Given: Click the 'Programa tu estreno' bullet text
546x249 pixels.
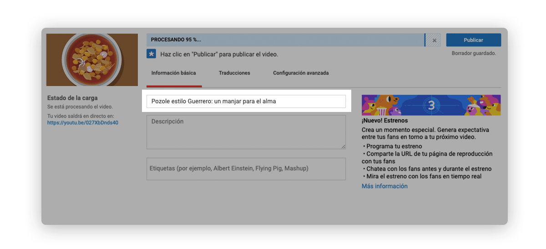Looking at the screenshot, I should pyautogui.click(x=394, y=147).
